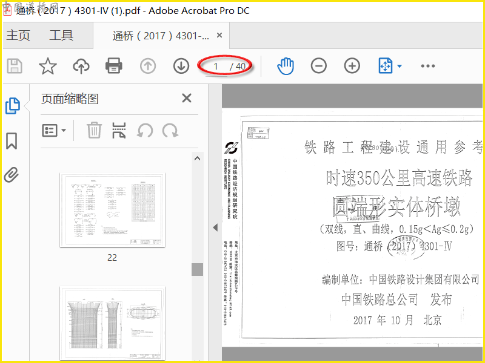Select page 22 thumbnail
This screenshot has width=485, height=363.
click(x=112, y=209)
